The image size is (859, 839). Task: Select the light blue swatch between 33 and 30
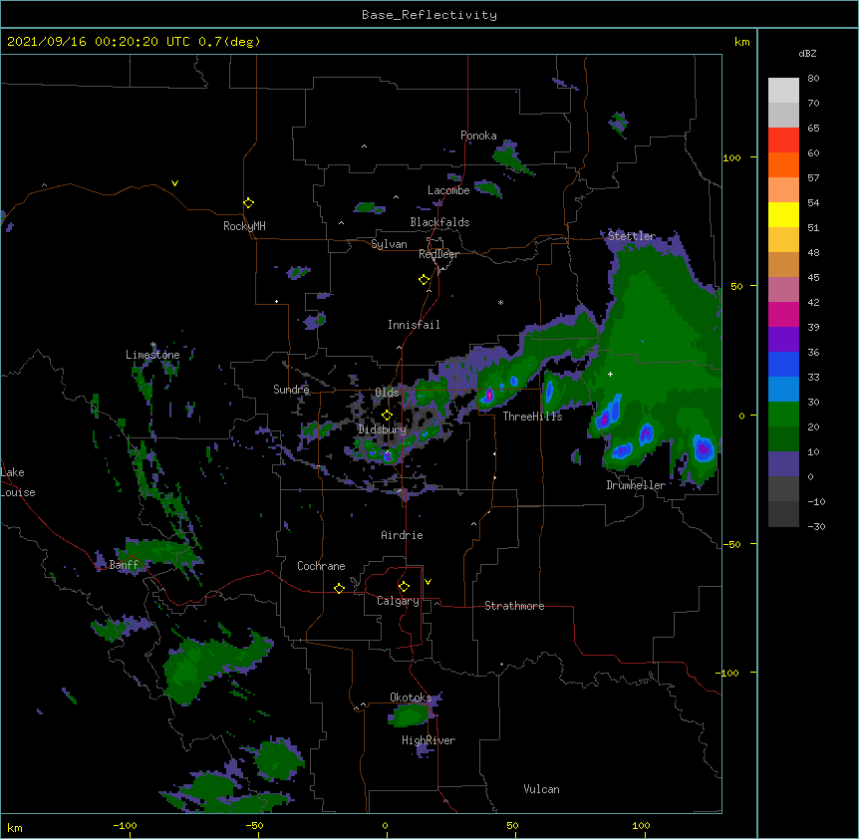pyautogui.click(x=783, y=389)
